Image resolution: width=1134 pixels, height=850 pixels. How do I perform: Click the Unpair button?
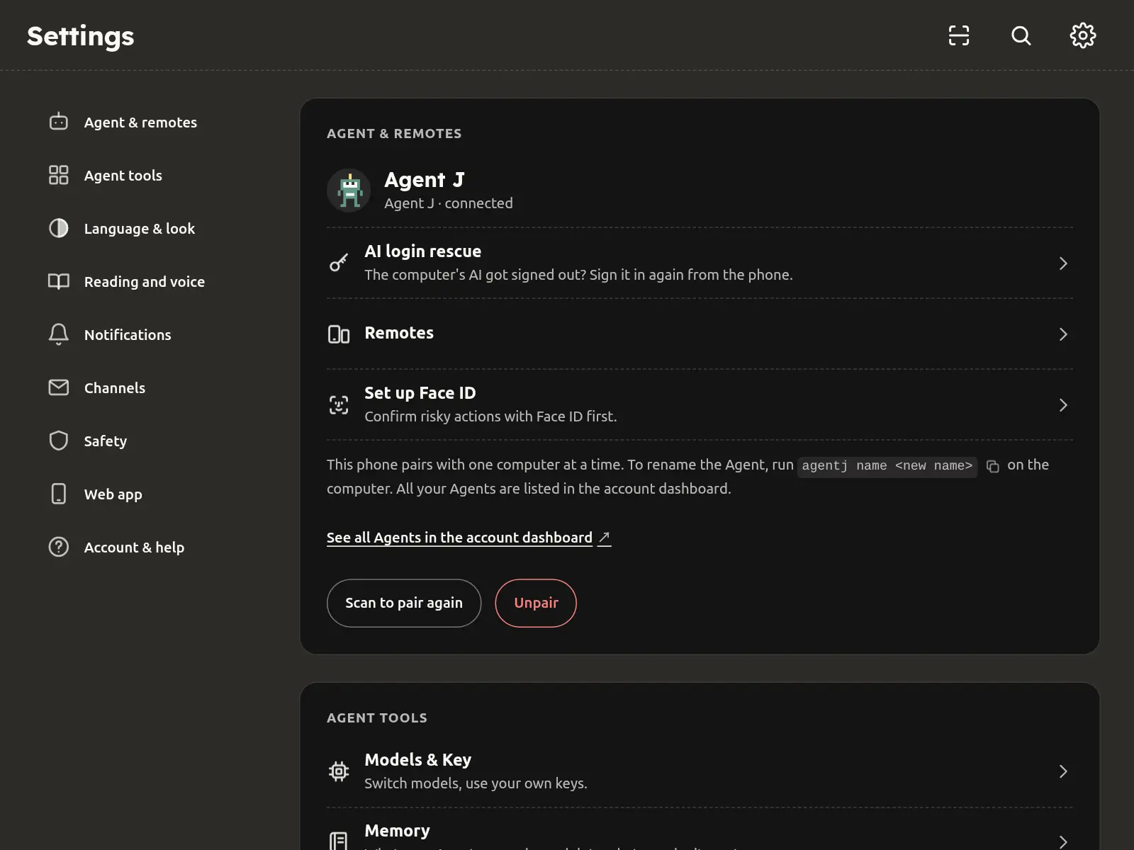click(536, 603)
